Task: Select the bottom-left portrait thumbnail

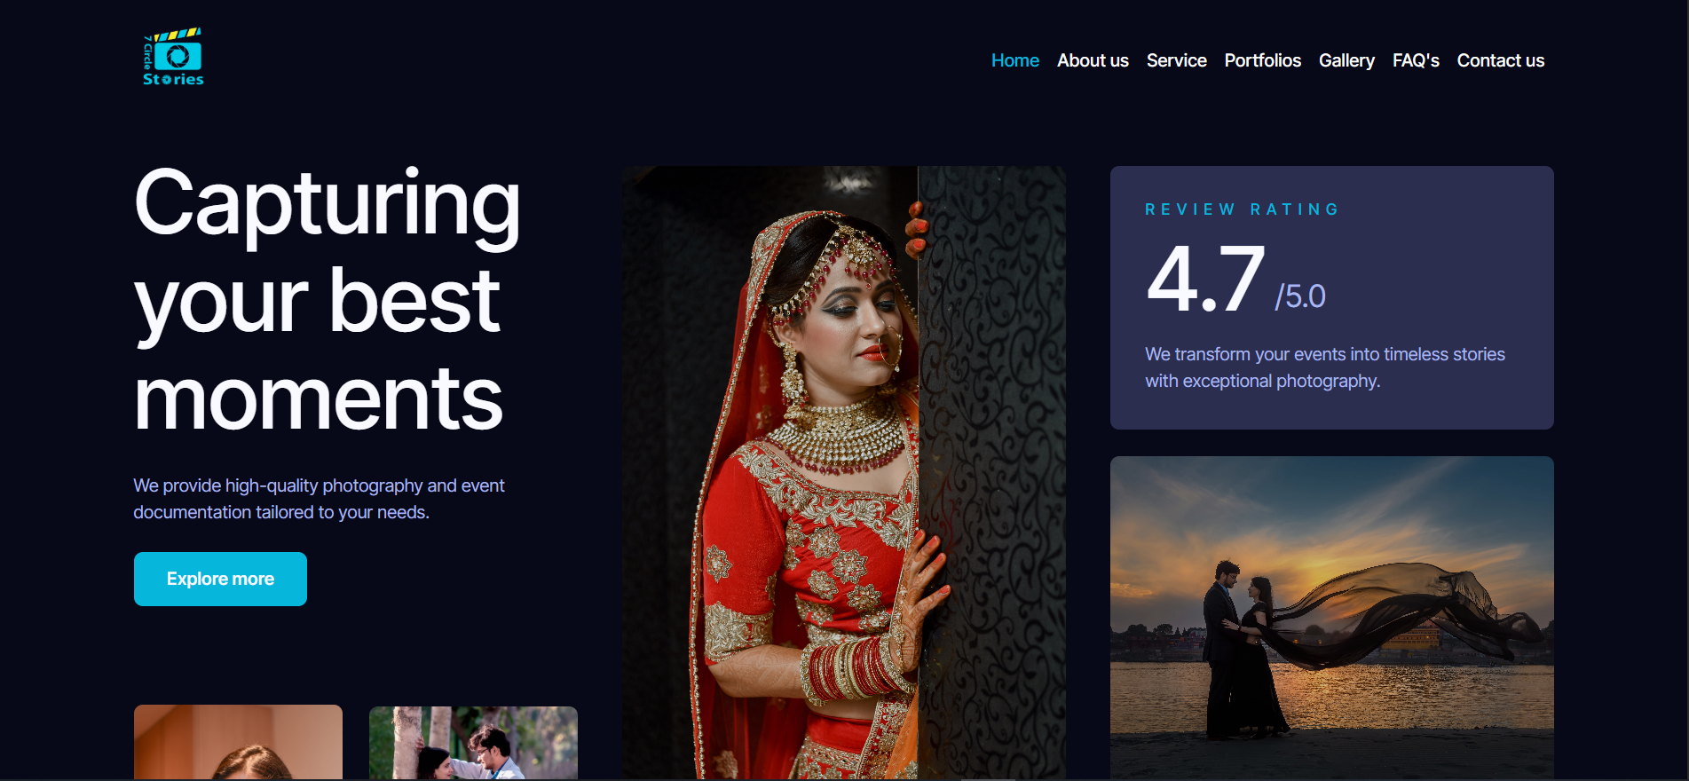Action: pyautogui.click(x=238, y=742)
